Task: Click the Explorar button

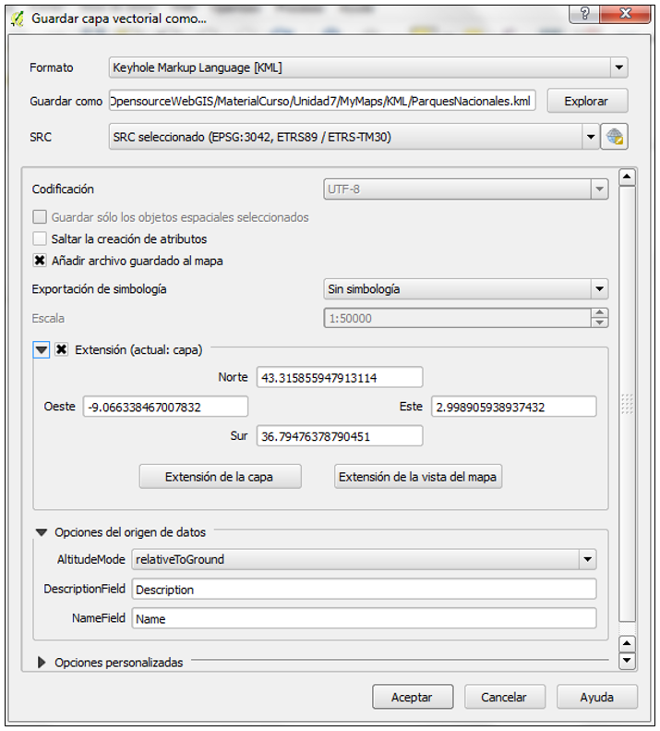Action: 586,101
